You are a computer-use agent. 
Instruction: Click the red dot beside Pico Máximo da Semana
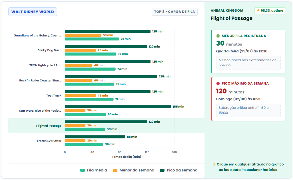click(x=218, y=83)
